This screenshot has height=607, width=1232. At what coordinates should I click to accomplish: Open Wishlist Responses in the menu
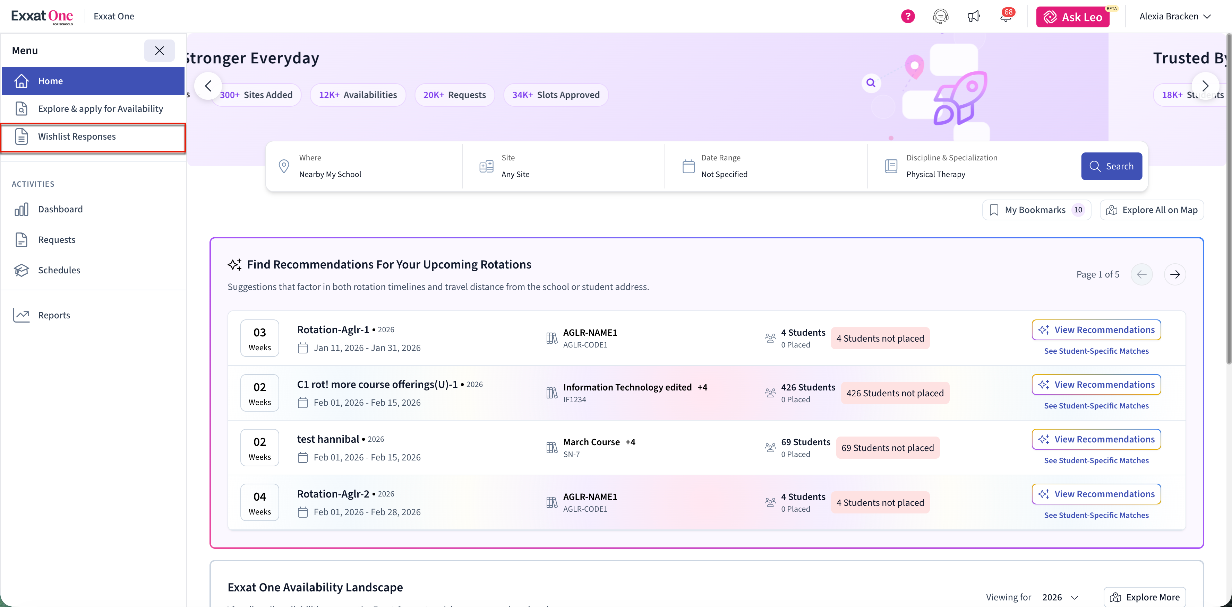point(77,137)
